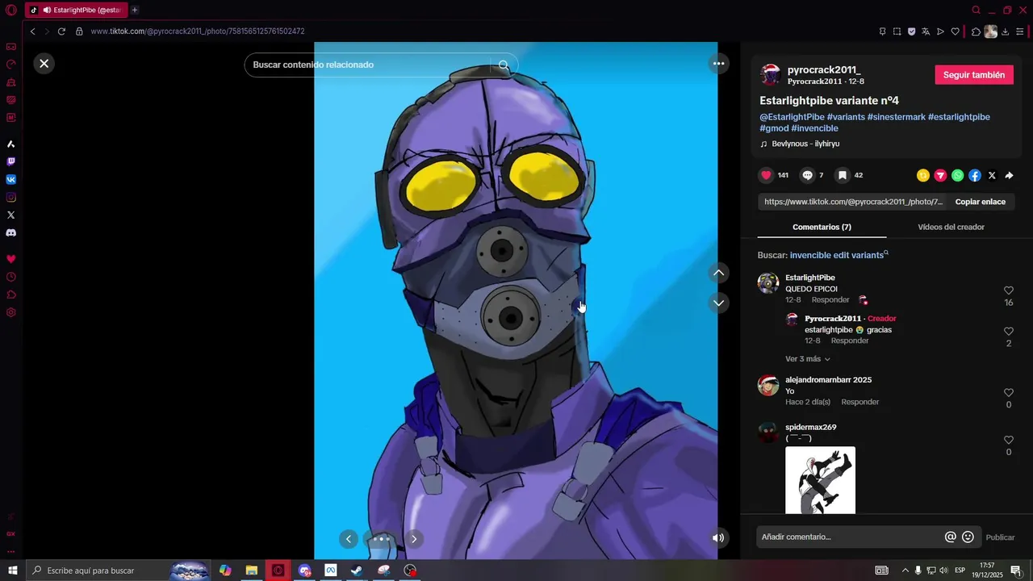Image resolution: width=1033 pixels, height=581 pixels.
Task: Open browser downloads icon
Action: [1005, 31]
